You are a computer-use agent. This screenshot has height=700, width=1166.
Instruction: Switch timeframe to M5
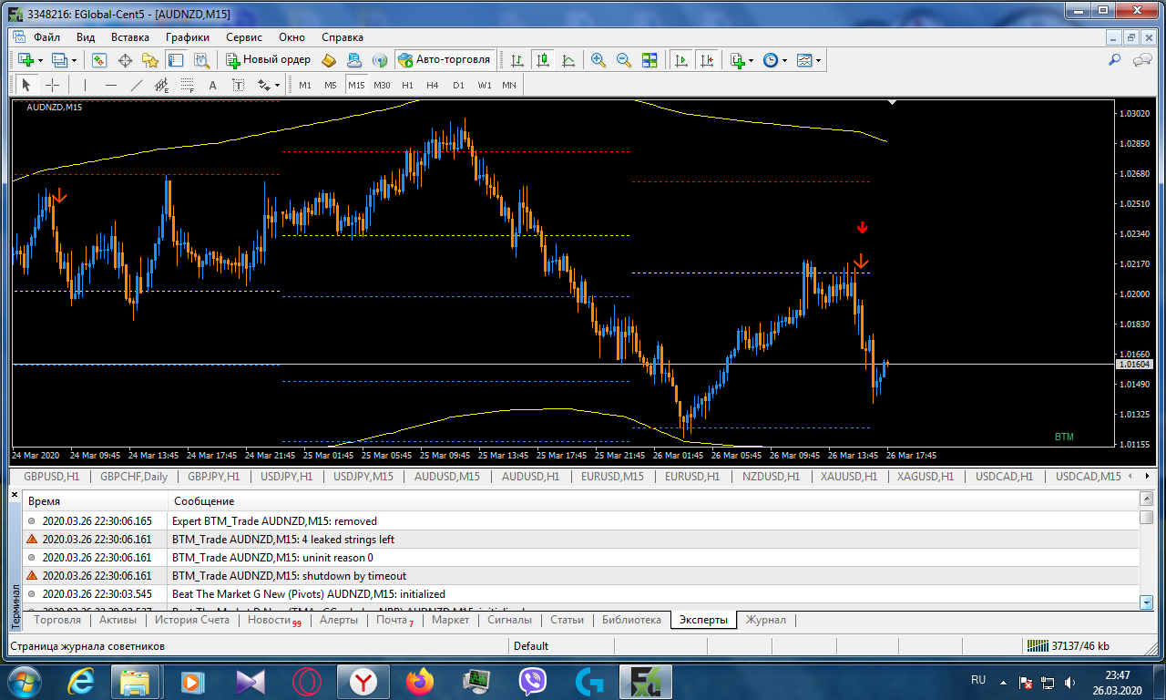point(330,85)
